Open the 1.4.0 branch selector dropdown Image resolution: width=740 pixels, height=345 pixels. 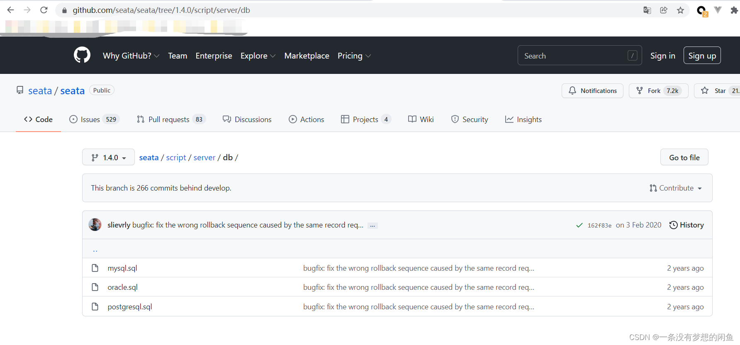[108, 157]
